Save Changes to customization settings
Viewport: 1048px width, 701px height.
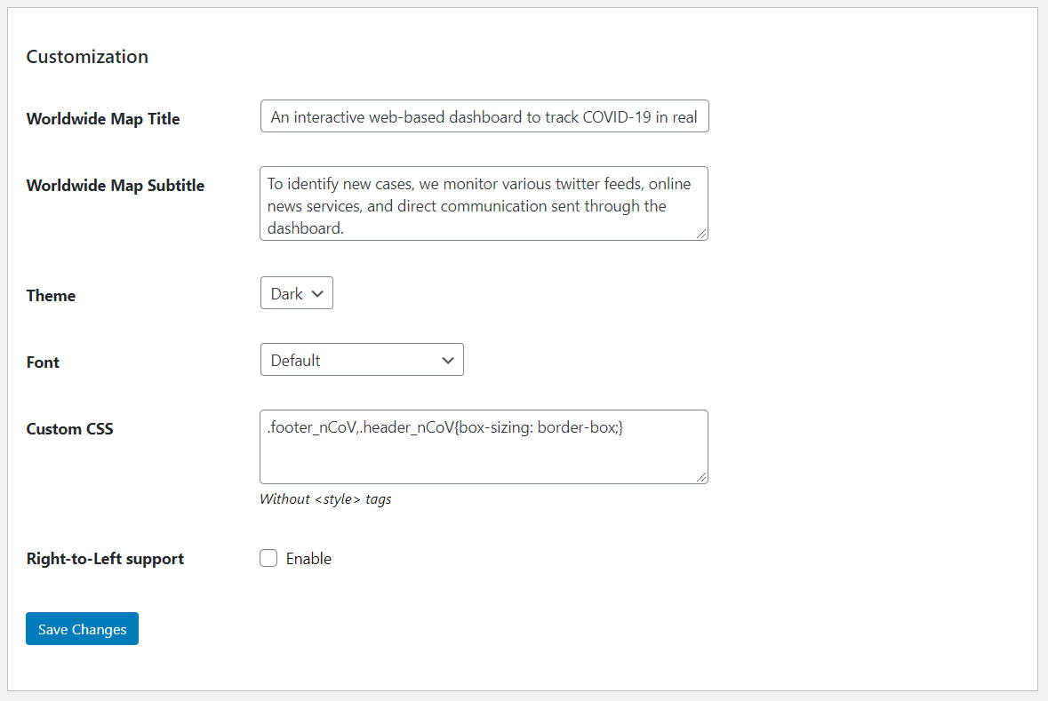[x=82, y=629]
